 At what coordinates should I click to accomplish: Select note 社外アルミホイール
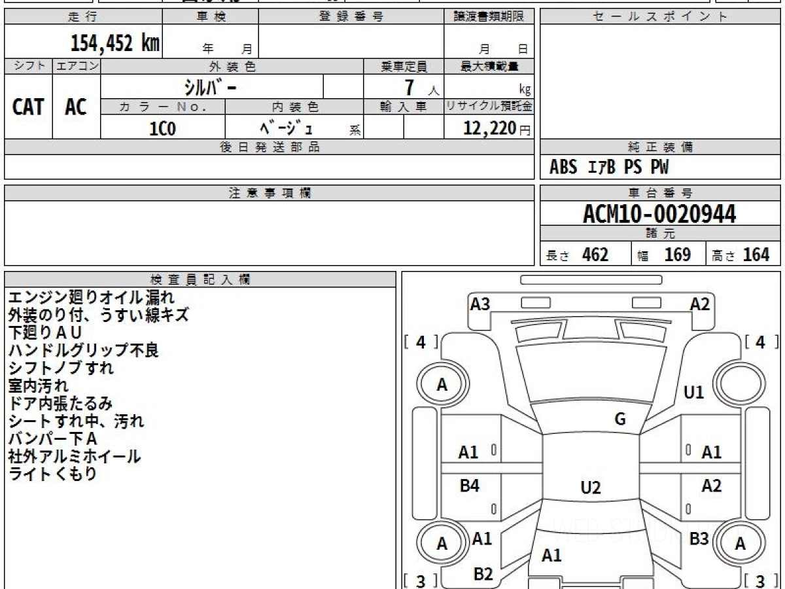pos(75,456)
